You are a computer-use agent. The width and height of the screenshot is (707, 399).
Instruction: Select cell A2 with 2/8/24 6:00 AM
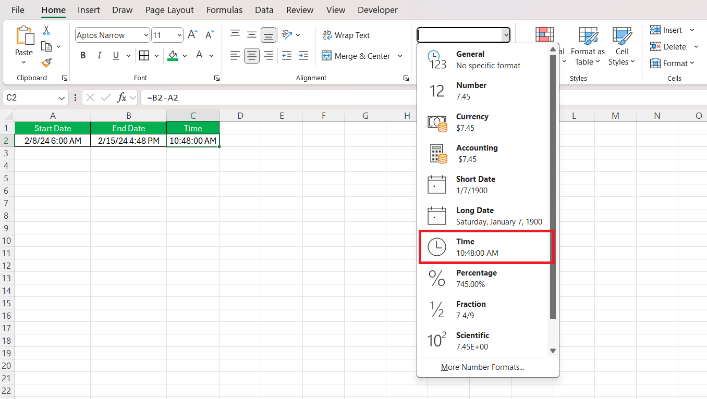pyautogui.click(x=53, y=141)
